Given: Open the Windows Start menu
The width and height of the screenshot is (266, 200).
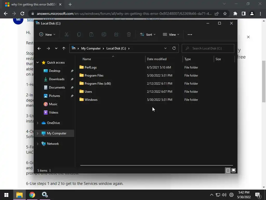Looking at the screenshot, I should click(6, 195).
